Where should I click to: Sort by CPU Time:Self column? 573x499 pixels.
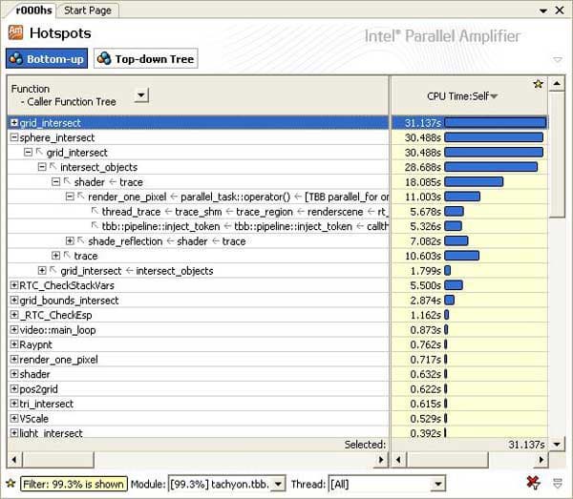tap(462, 96)
